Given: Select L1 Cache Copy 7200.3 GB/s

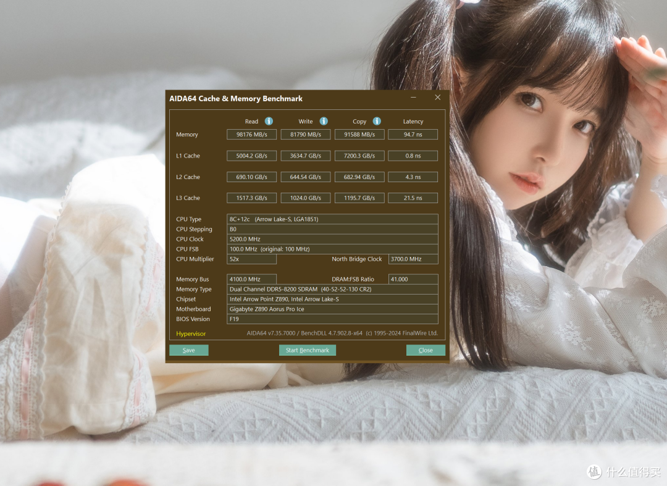Looking at the screenshot, I should pos(359,156).
